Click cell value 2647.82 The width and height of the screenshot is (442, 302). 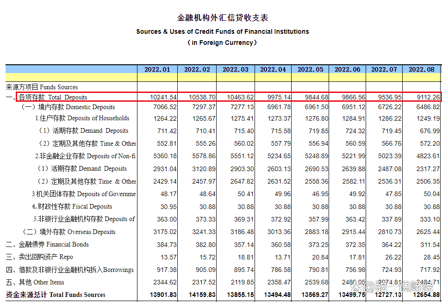[x=242, y=181]
